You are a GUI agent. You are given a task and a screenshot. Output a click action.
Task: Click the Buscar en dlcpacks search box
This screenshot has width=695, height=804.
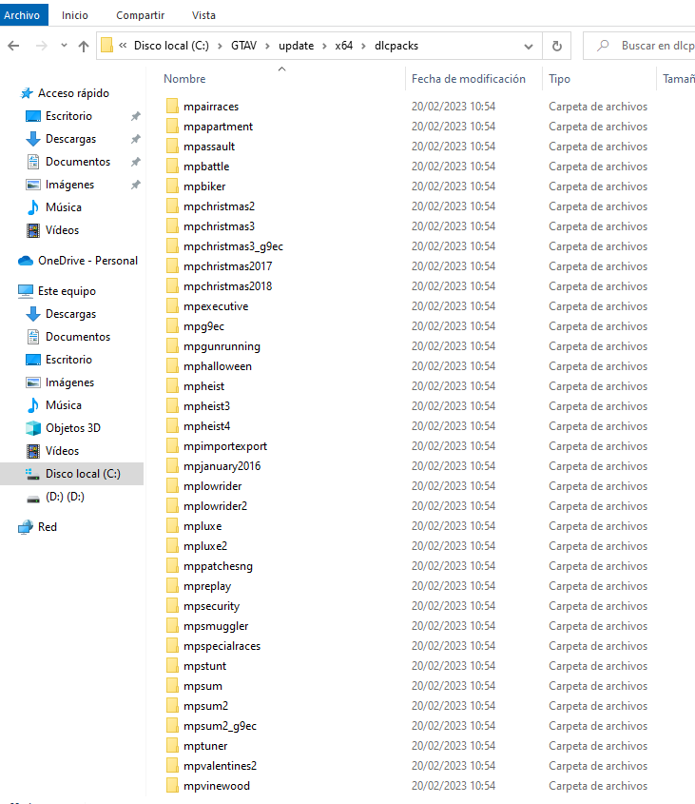[639, 46]
